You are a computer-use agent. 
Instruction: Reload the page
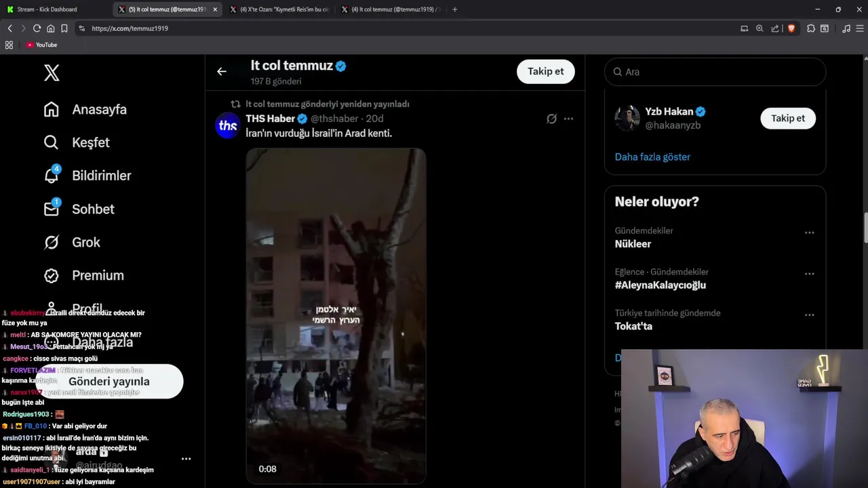37,28
